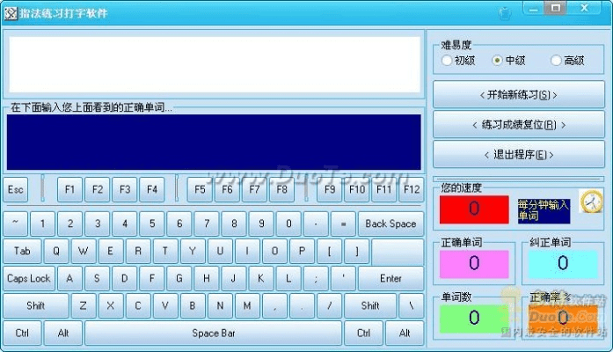Click the pink correct words counter box
613x352 pixels.
[x=474, y=263]
